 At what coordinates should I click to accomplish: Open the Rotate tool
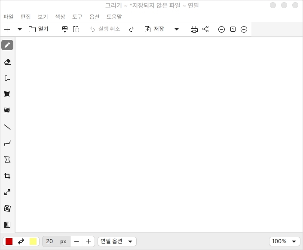coord(7,208)
